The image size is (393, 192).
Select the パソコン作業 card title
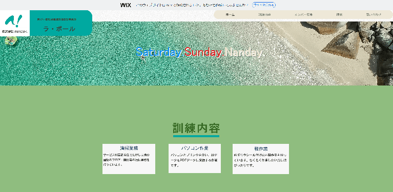(195, 148)
